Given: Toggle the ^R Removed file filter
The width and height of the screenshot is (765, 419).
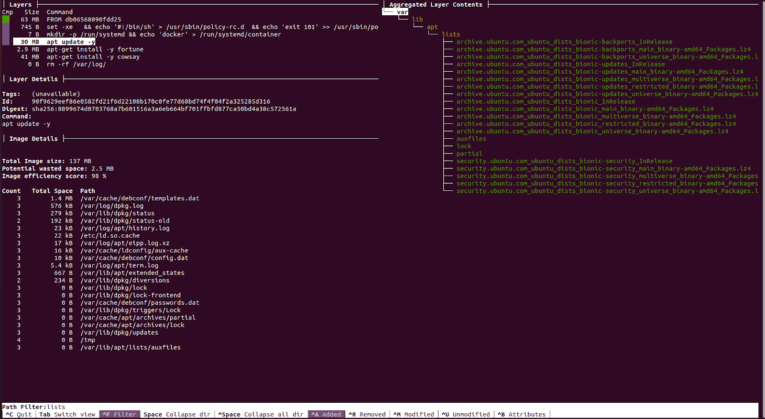Looking at the screenshot, I should [x=367, y=414].
